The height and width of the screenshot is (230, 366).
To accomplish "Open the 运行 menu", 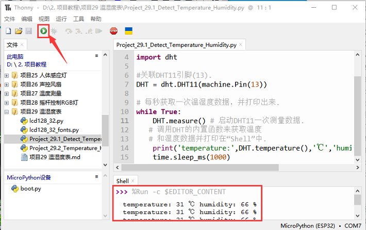I will point(61,19).
